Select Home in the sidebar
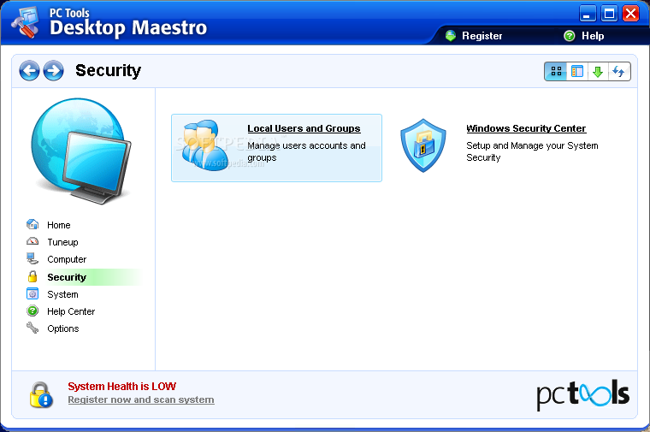This screenshot has width=650, height=432. click(x=59, y=225)
